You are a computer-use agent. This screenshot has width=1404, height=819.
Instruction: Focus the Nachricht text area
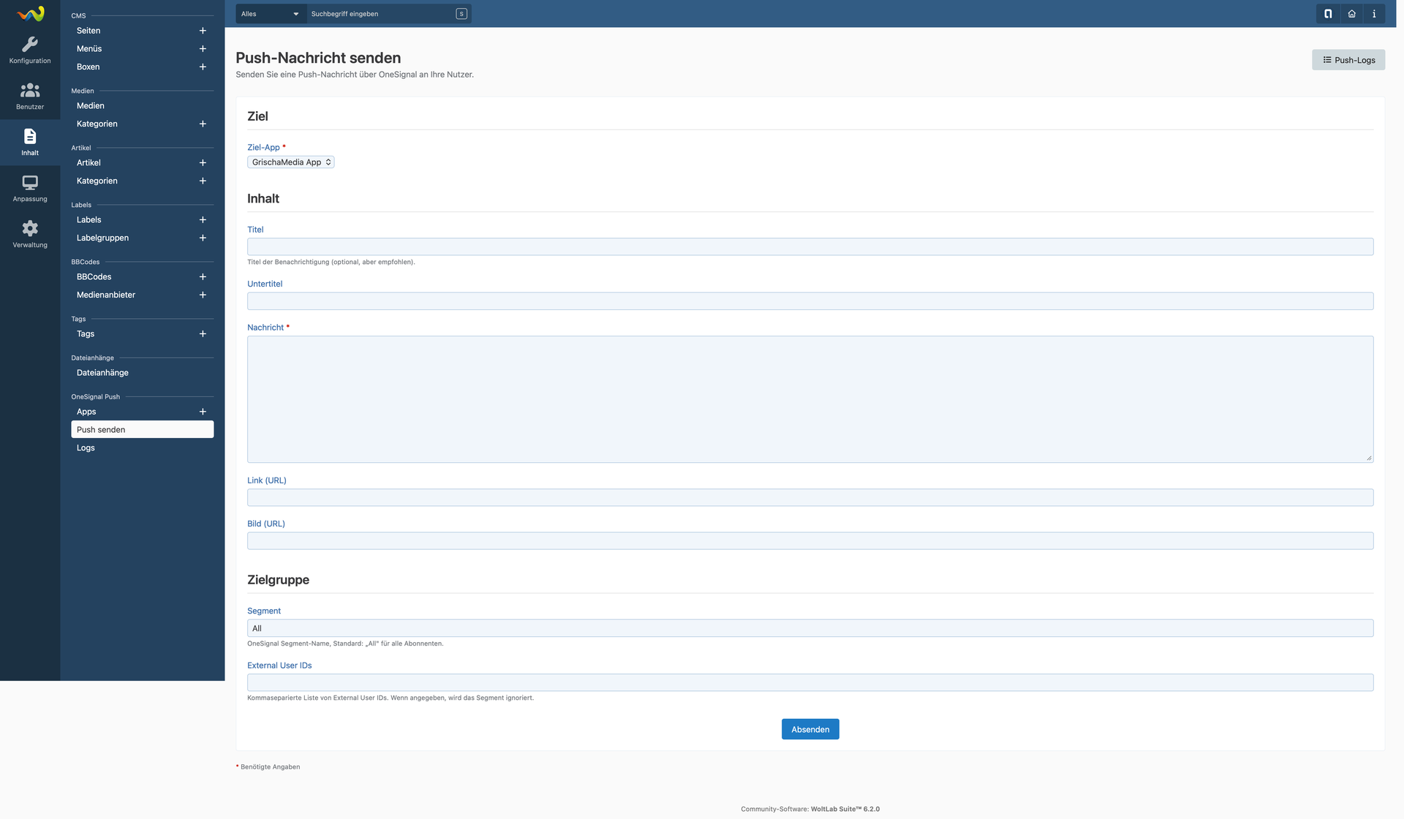click(809, 399)
